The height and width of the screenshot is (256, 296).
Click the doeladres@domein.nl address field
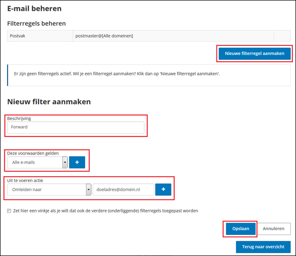124,190
